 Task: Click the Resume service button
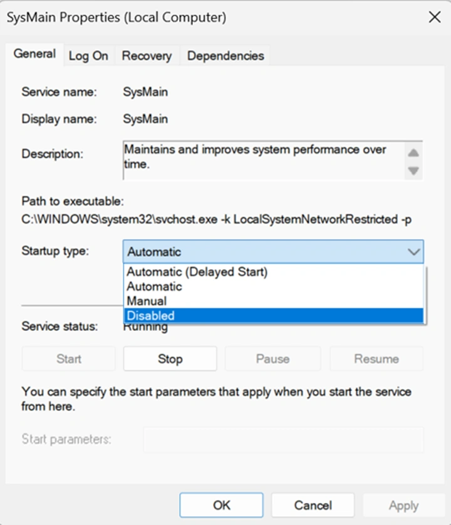[x=376, y=359]
